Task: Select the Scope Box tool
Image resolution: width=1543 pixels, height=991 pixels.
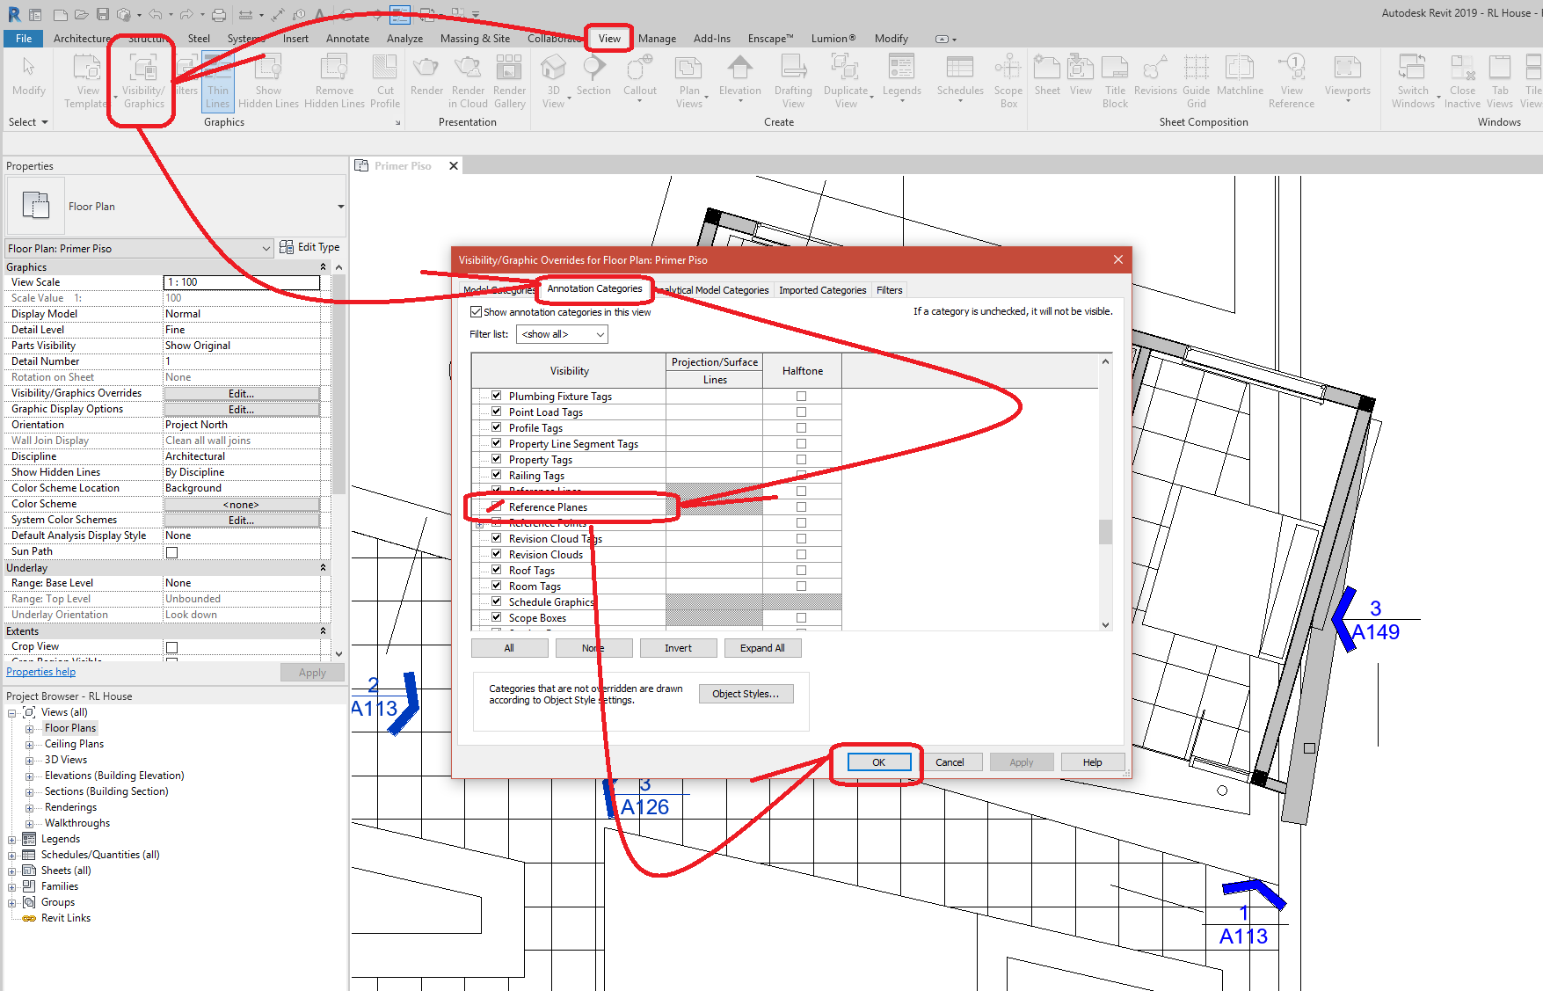Action: 1008,81
